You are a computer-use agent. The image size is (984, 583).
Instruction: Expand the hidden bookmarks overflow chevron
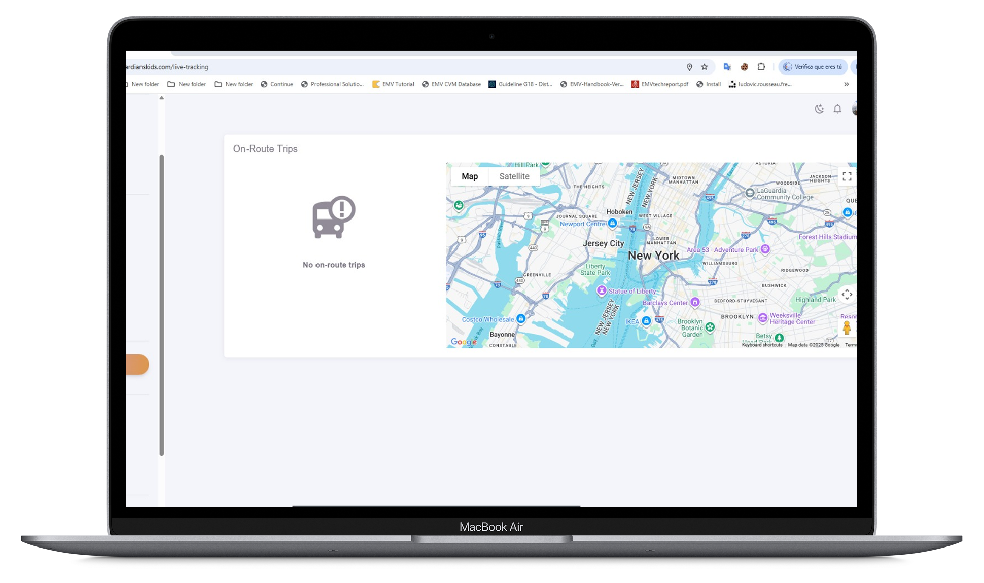click(846, 84)
